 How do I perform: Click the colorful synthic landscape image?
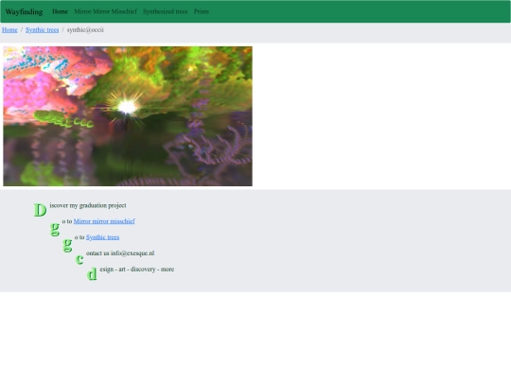click(128, 116)
